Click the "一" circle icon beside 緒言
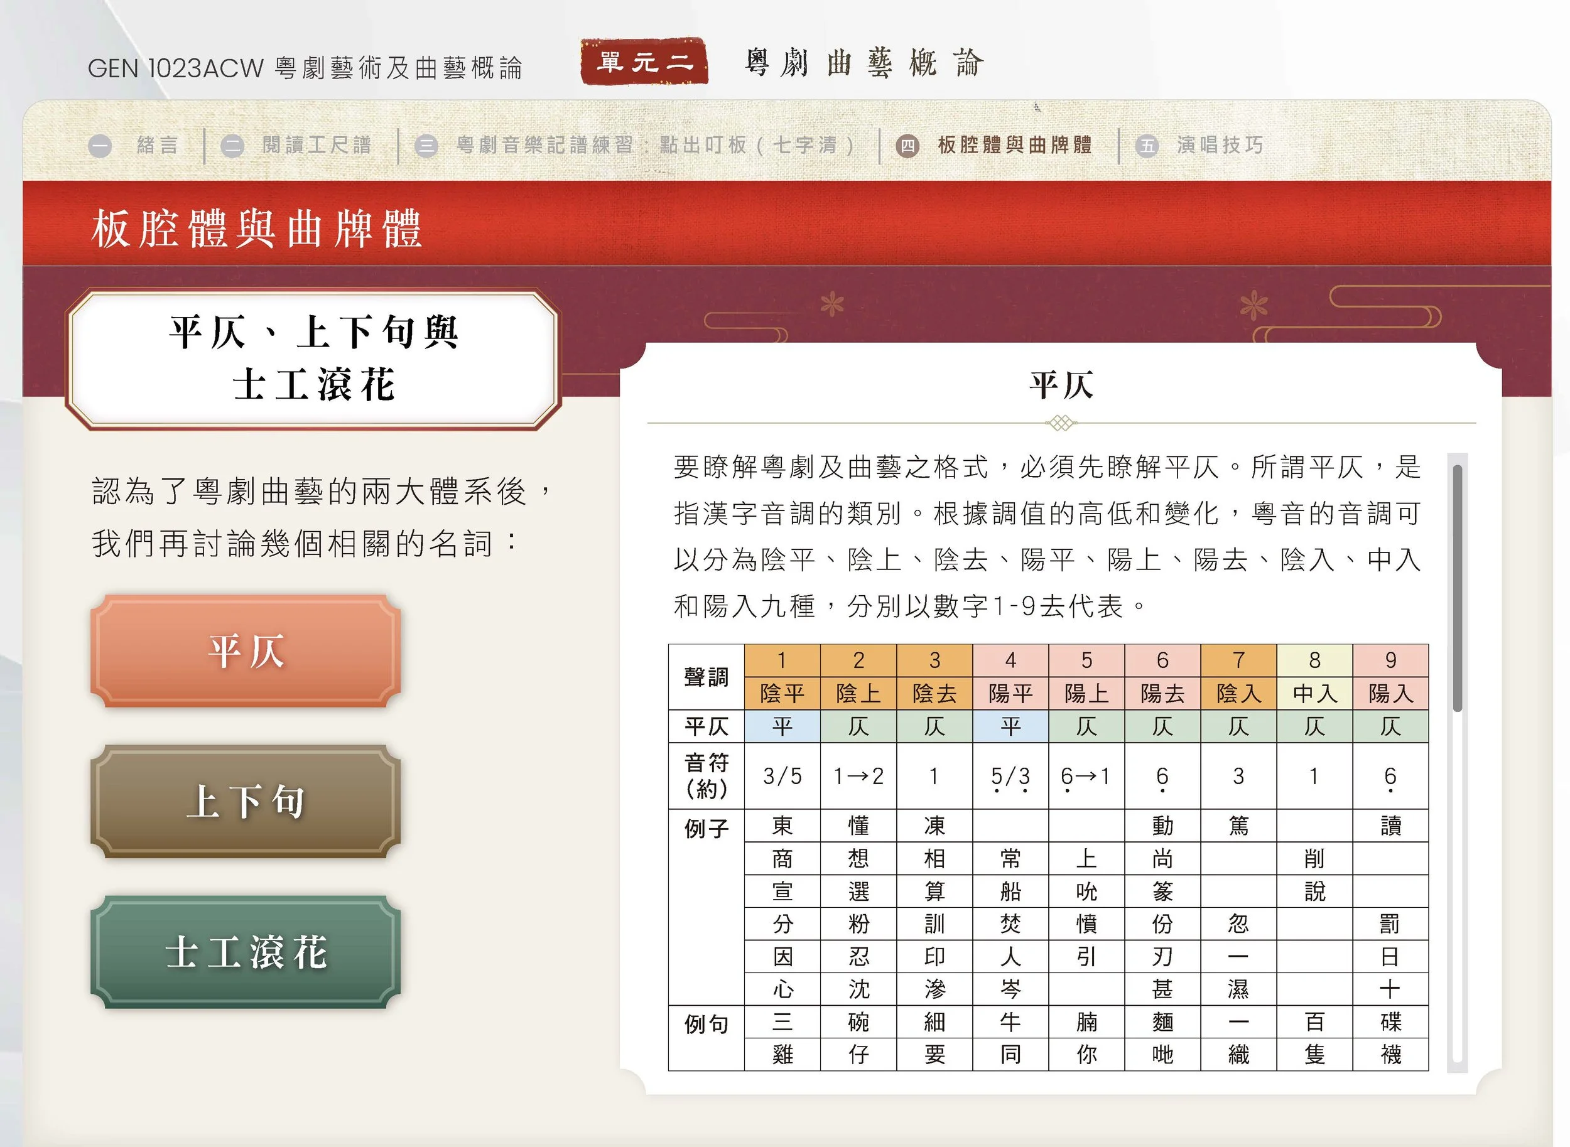Viewport: 1570px width, 1147px height. (101, 145)
